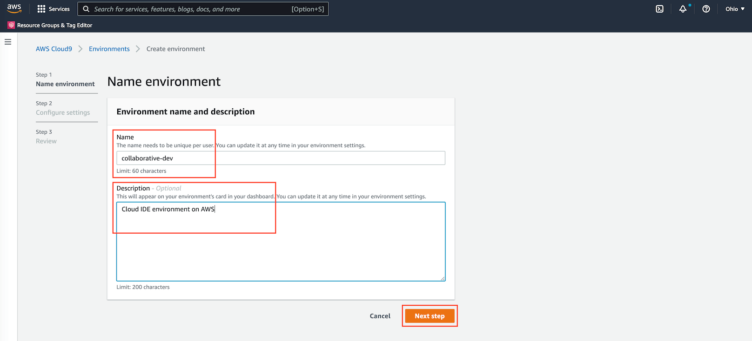Click the search magnifier icon
Viewport: 752px width, 341px height.
(86, 9)
